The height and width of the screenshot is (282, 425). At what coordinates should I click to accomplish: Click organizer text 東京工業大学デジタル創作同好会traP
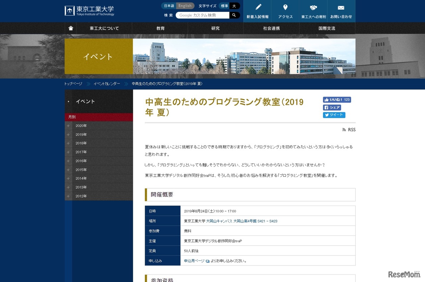point(213,241)
